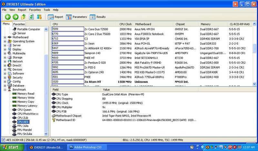Open Report from the toolbar
Image resolution: width=258 pixels, height=151 pixels.
(x=55, y=17)
